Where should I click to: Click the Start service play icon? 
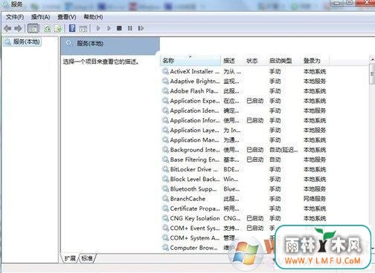pos(98,28)
